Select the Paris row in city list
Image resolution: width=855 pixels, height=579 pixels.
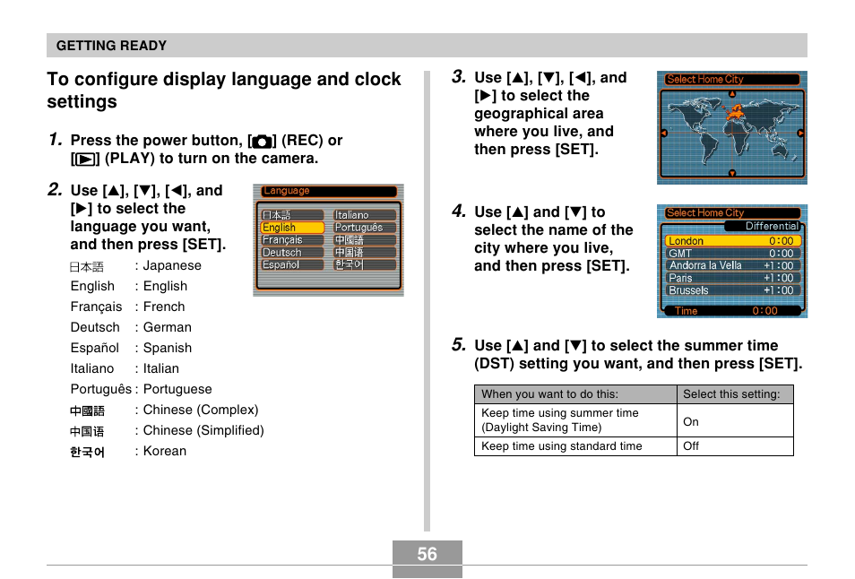click(732, 278)
